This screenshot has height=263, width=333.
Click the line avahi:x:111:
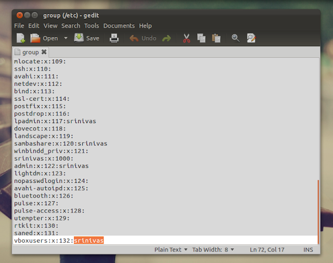[36, 76]
